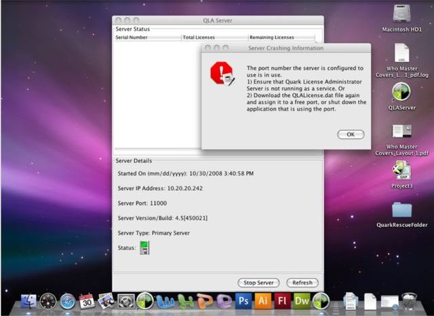The height and width of the screenshot is (316, 434).
Task: Open the stacked documents Dock item beside QLA icon
Action: (351, 301)
